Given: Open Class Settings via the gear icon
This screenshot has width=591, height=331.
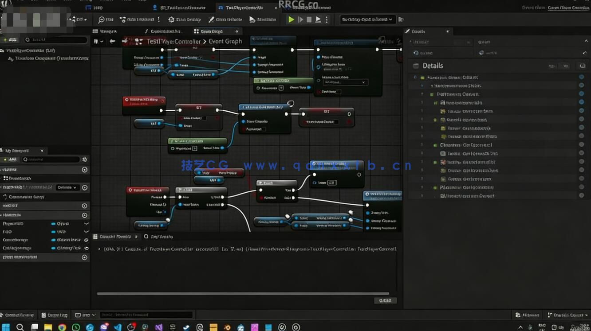Looking at the screenshot, I should [171, 19].
